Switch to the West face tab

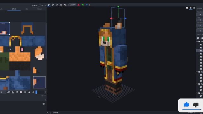14,9
